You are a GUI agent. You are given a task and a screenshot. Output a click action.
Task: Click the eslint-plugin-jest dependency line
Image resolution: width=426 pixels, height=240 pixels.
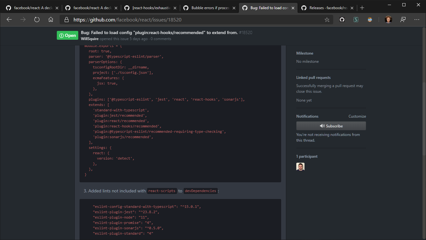click(x=126, y=212)
